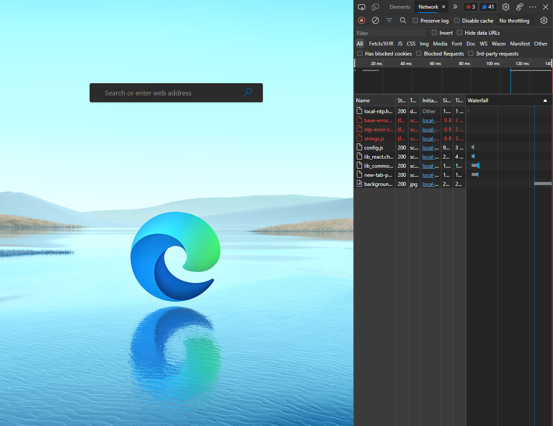Click the 60 ms mark on the timeline overview
553x426 pixels.
point(435,64)
